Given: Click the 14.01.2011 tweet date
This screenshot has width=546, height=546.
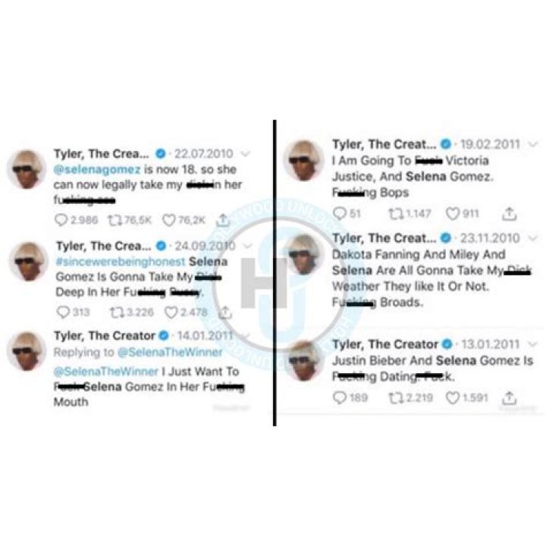Looking at the screenshot, I should click(x=205, y=336).
